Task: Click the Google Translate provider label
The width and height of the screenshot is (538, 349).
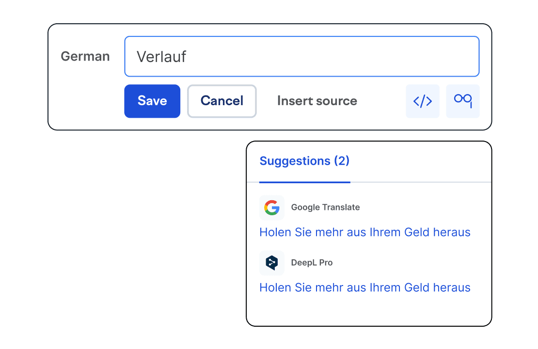Action: tap(325, 207)
